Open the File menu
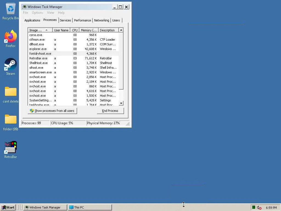 26,13
